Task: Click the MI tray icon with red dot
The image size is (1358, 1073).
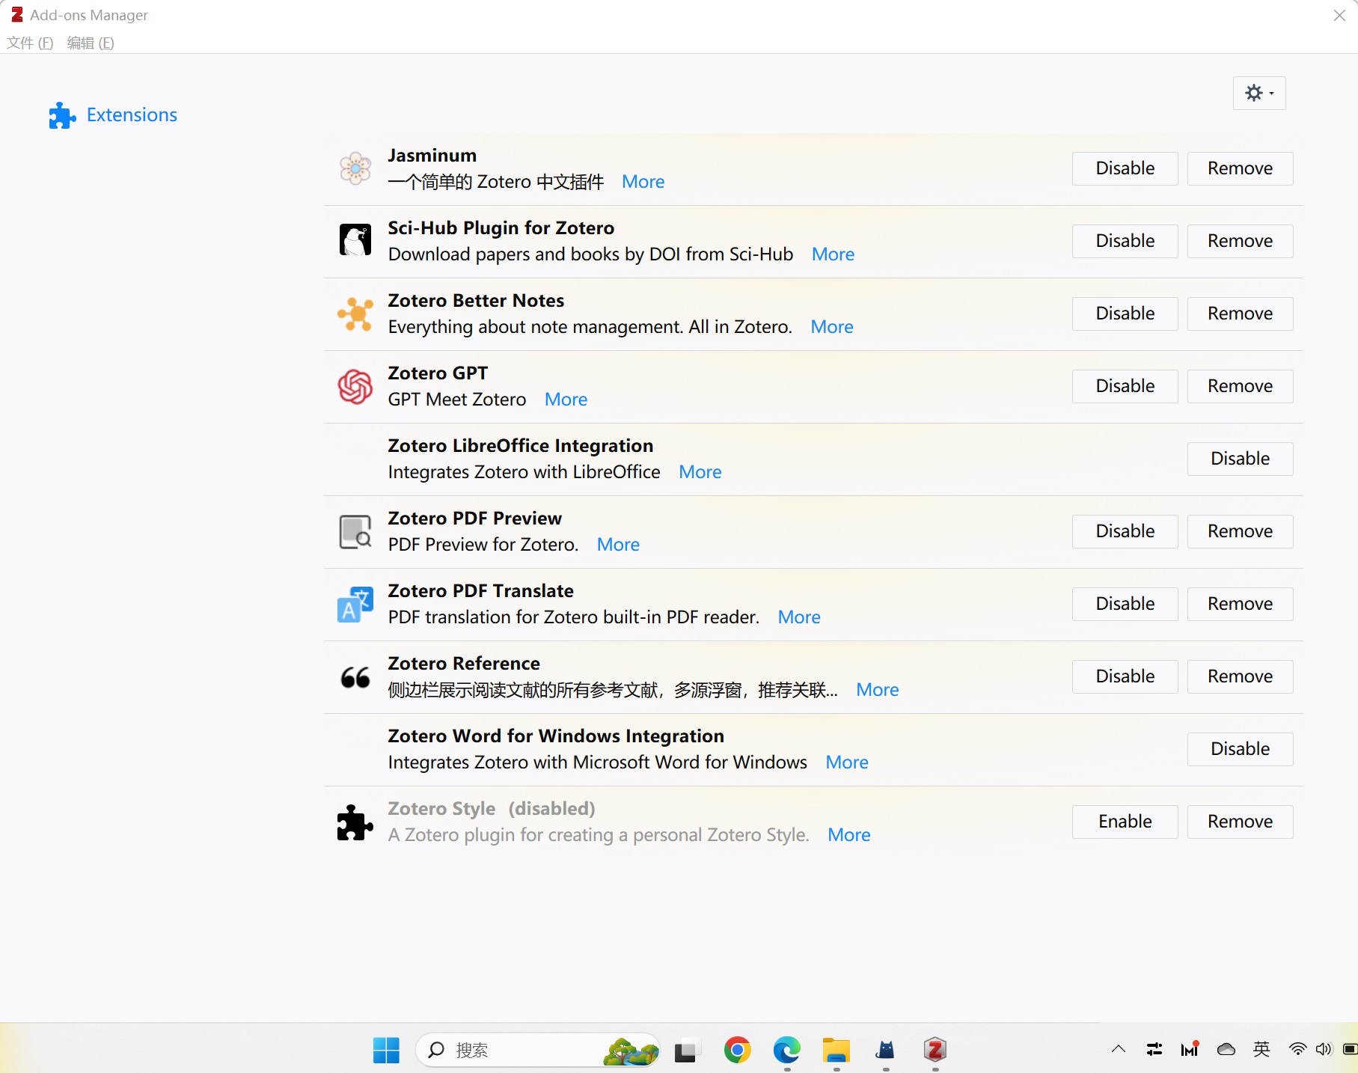Action: (1190, 1049)
